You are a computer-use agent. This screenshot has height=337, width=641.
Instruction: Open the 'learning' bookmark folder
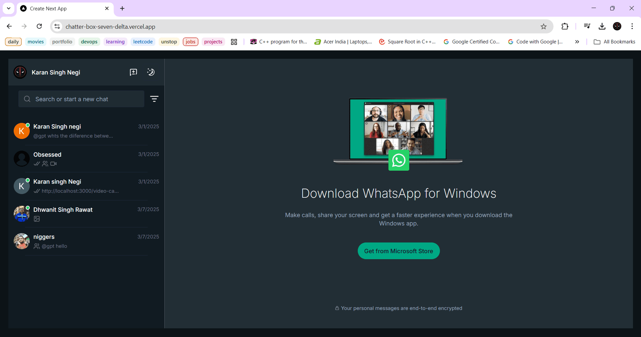click(115, 42)
